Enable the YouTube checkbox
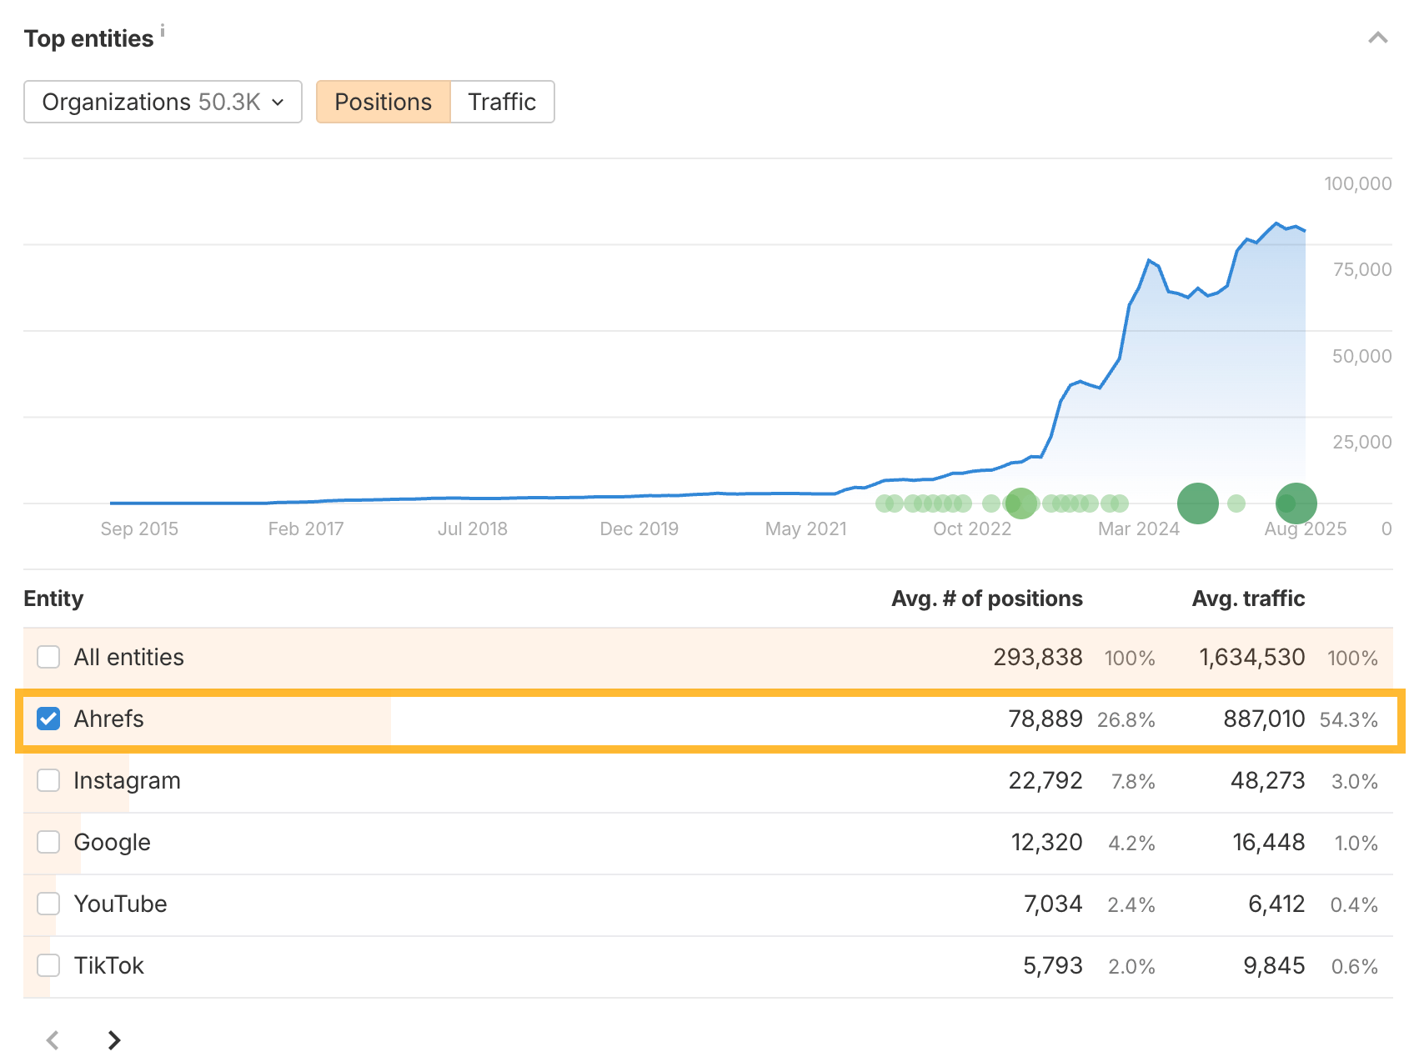 coord(48,904)
